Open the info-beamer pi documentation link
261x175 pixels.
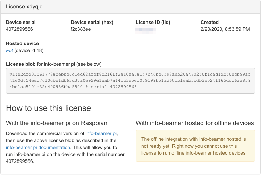tap(38, 147)
